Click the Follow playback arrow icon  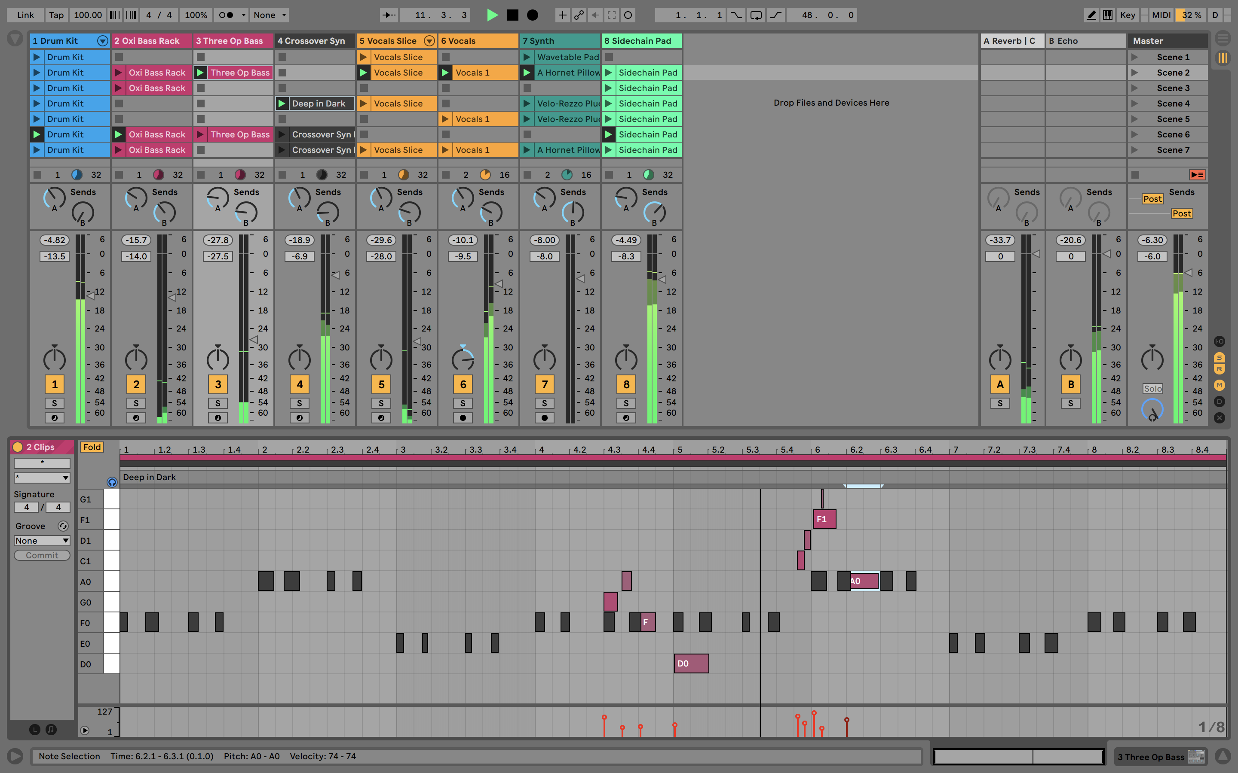point(389,15)
